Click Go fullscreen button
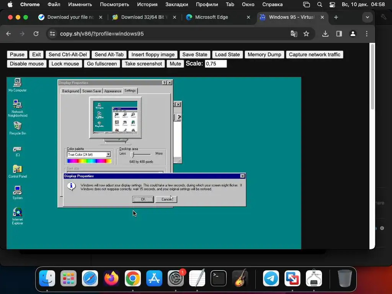This screenshot has width=392, height=294. (x=102, y=64)
